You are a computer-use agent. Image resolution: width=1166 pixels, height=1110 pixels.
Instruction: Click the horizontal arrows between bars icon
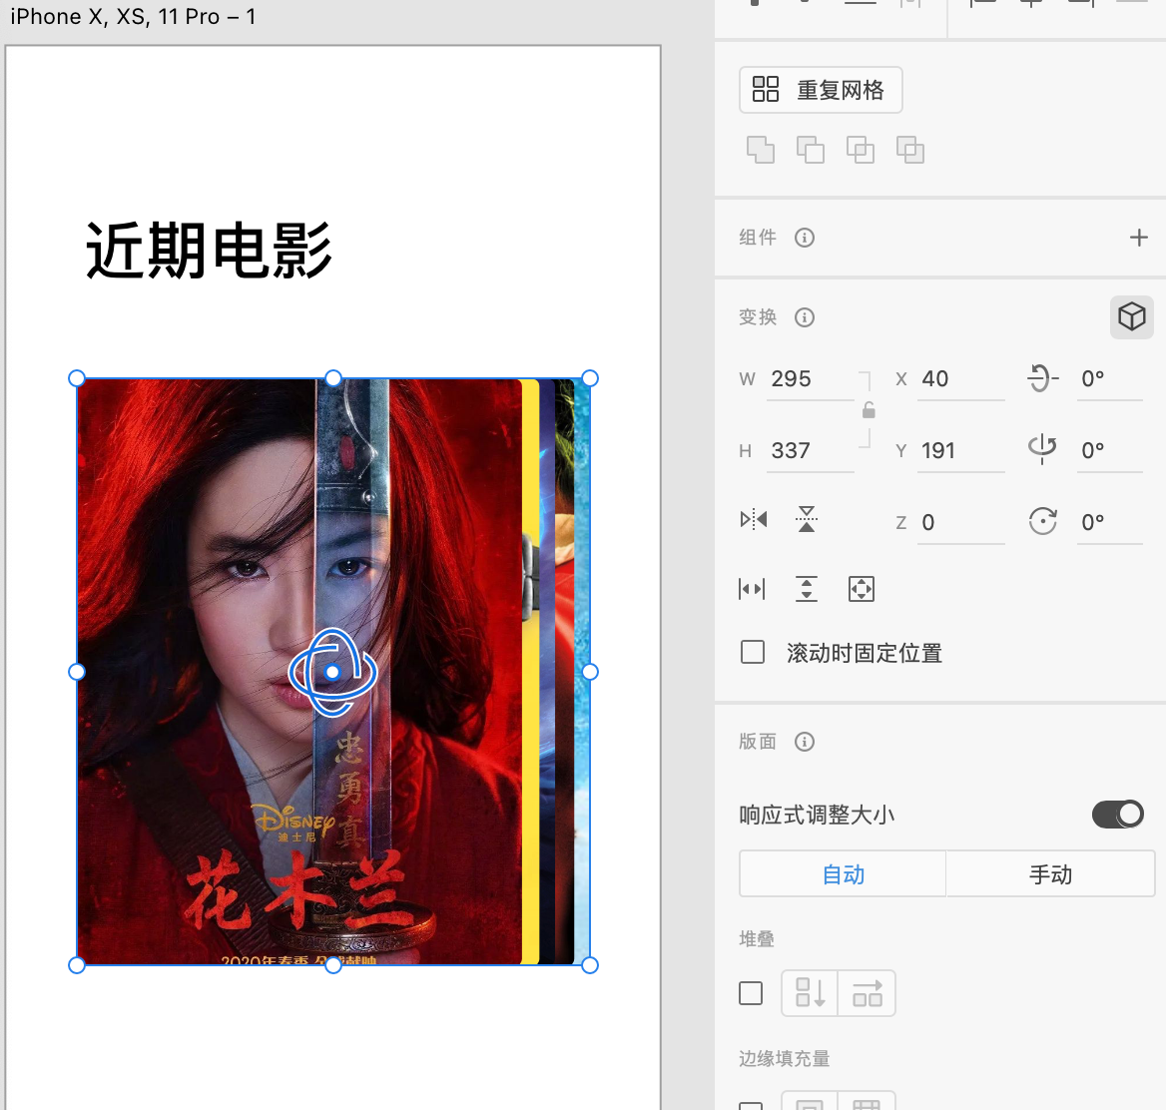[x=752, y=590]
